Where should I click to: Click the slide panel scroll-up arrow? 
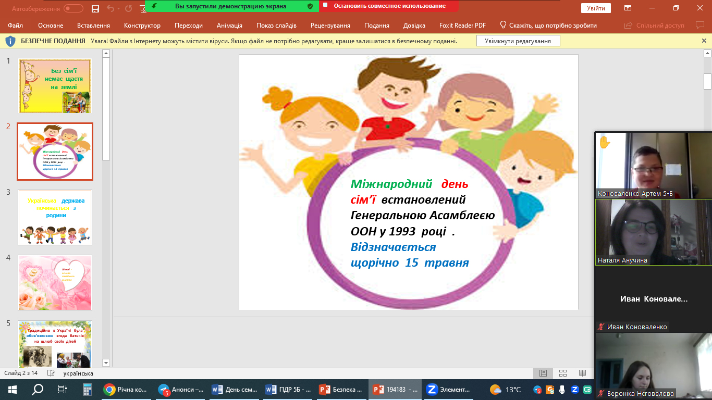pos(106,53)
